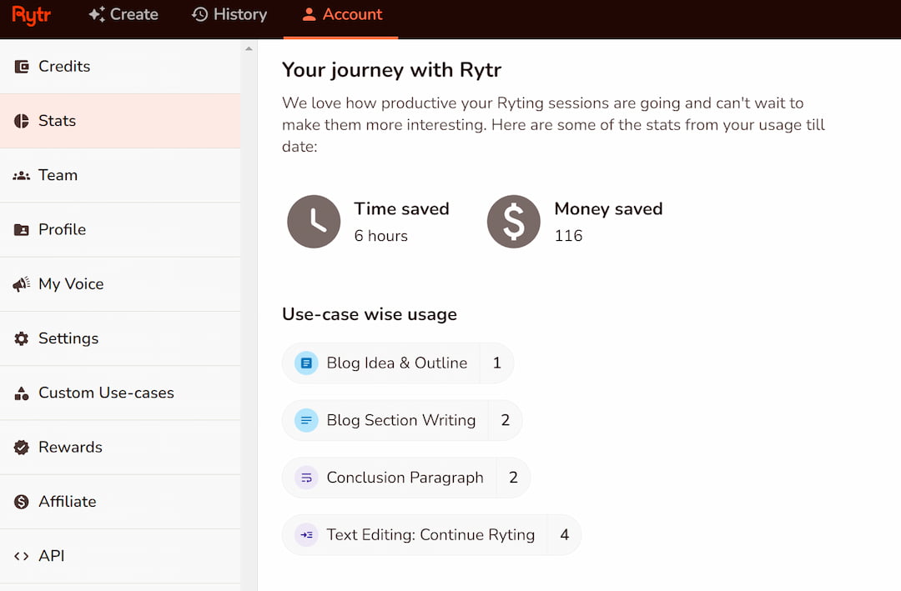Click the Settings gear icon
Viewport: 901px width, 591px height.
(x=21, y=338)
